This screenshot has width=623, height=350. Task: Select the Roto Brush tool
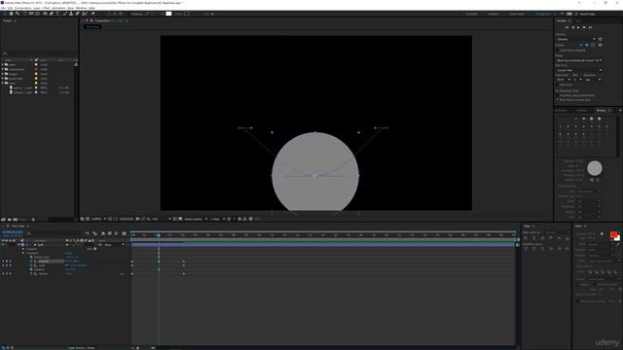pos(85,14)
